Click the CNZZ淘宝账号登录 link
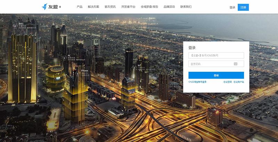 pos(197,82)
